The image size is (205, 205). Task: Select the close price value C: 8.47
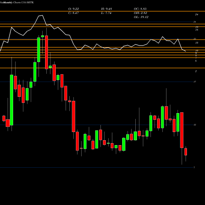[x=73, y=13]
